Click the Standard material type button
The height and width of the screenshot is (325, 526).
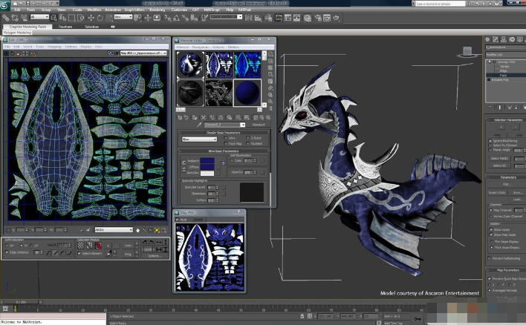259,125
